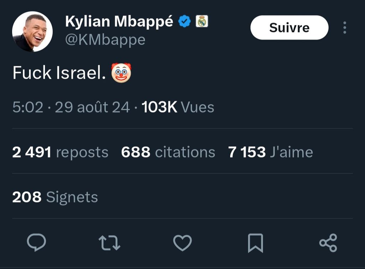Viewport: 365px width, 269px height.
Task: Click the clown face emoji
Action: (x=121, y=73)
